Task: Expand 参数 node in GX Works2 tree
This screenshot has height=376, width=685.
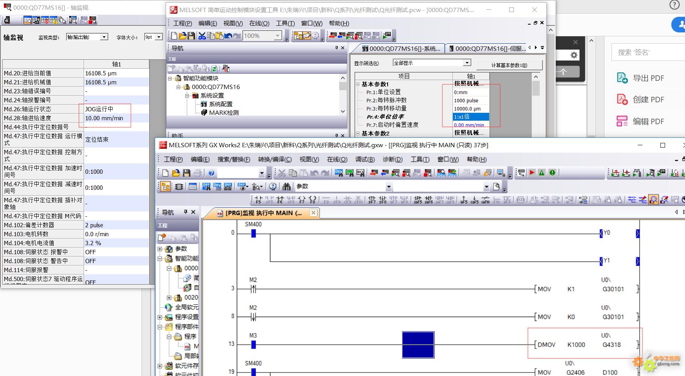Action: pos(160,249)
